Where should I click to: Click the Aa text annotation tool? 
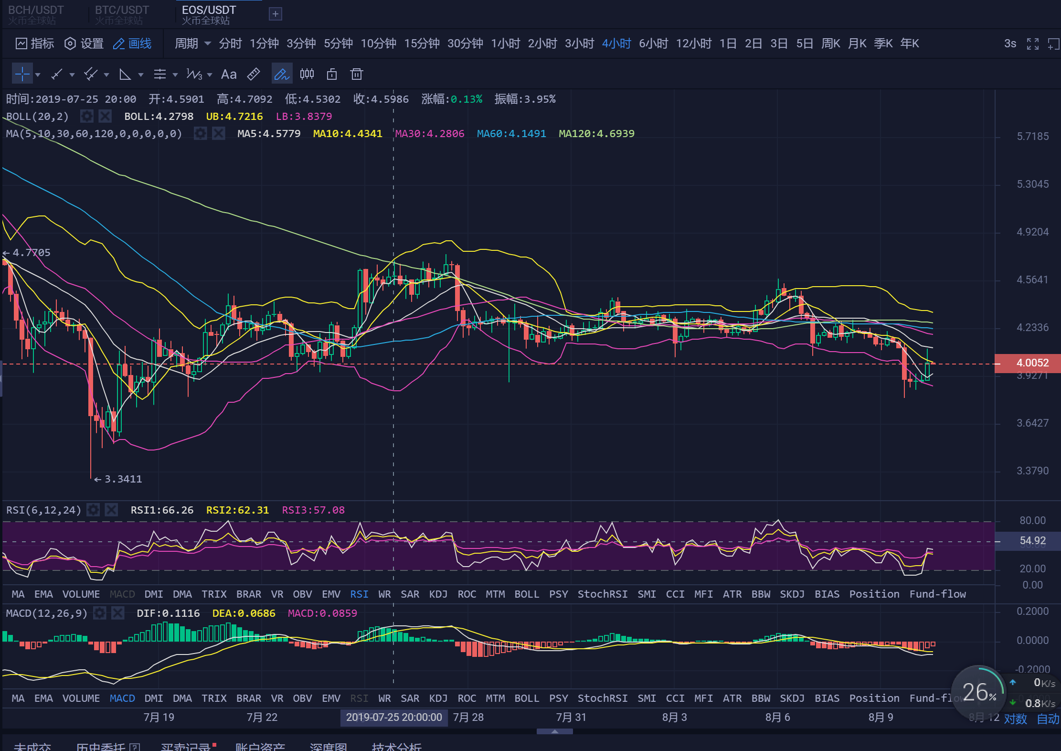pos(229,74)
